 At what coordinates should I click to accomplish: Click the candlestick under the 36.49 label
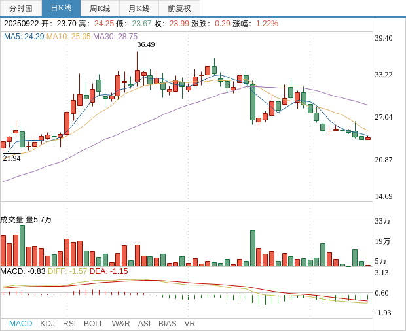pyautogui.click(x=138, y=77)
